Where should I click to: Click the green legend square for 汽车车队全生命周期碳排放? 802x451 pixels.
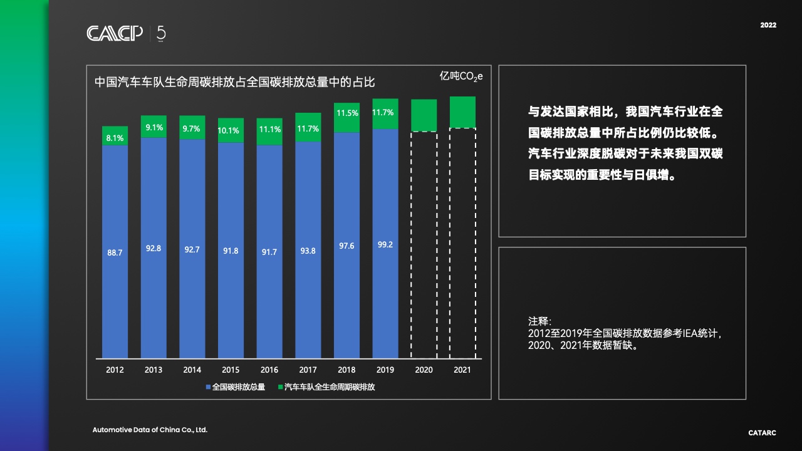click(x=281, y=387)
